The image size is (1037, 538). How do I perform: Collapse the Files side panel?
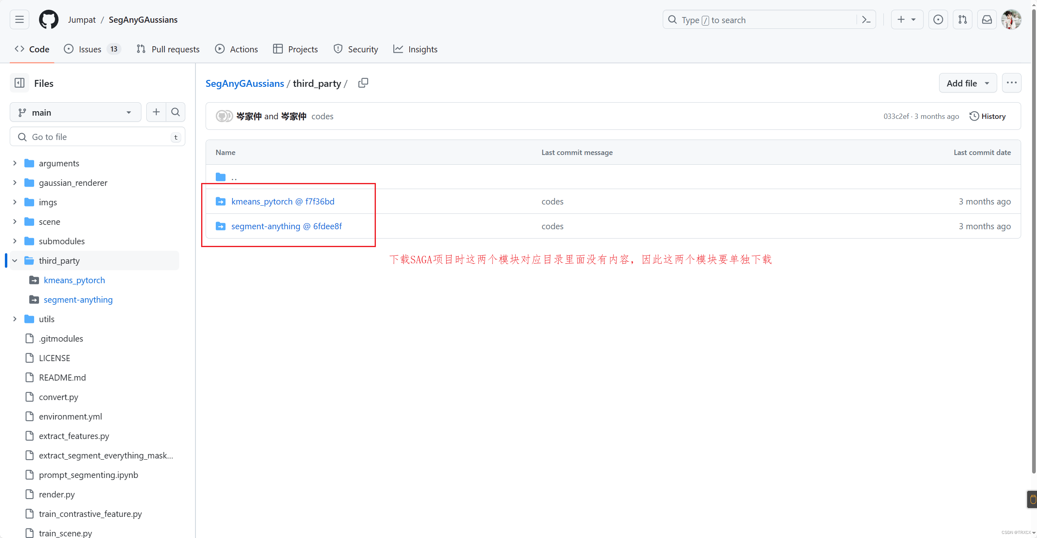coord(20,83)
